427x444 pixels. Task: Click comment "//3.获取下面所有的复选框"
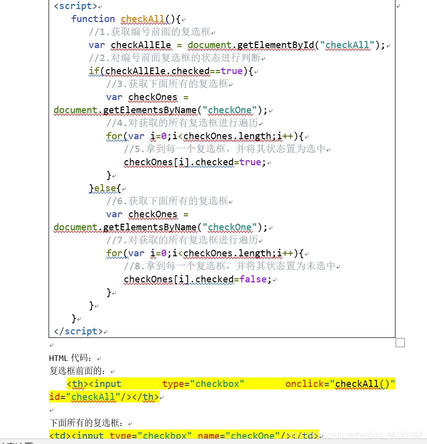(x=167, y=84)
